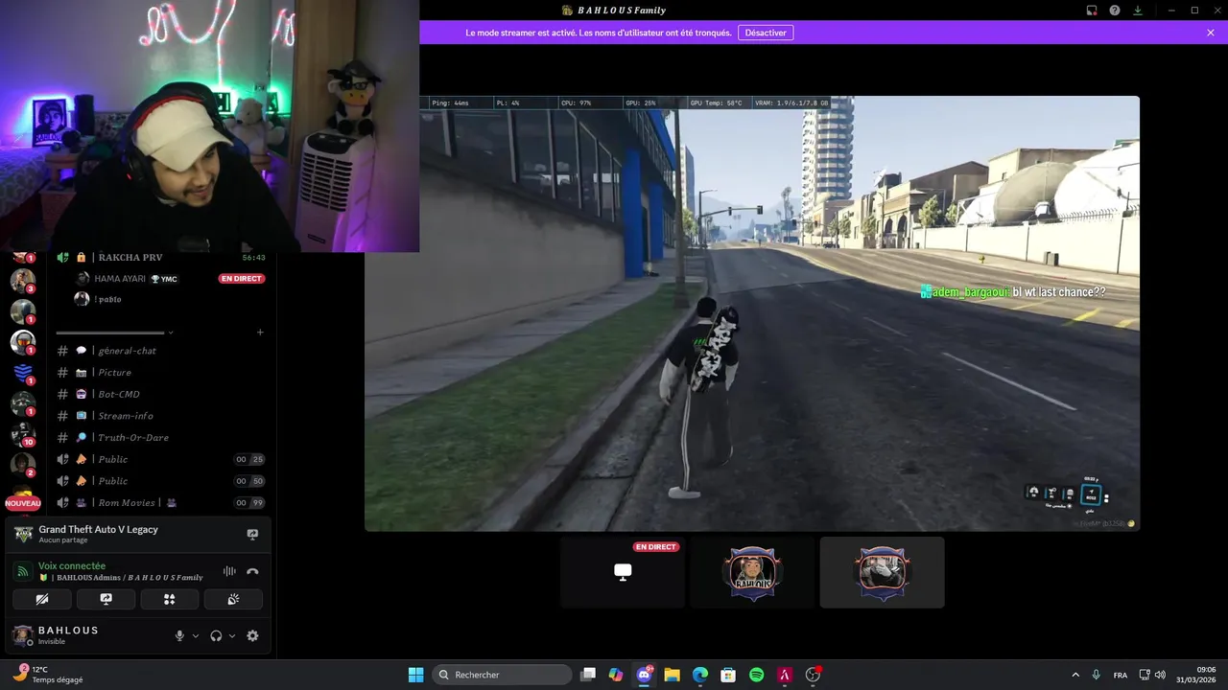Click Voix connectée connection status text
The image size is (1228, 690).
[x=72, y=566]
